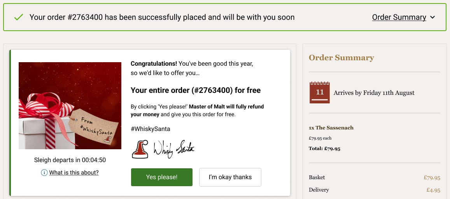Click the red calendar icon showing 11
Screen dimensions: 450x199
pyautogui.click(x=319, y=93)
